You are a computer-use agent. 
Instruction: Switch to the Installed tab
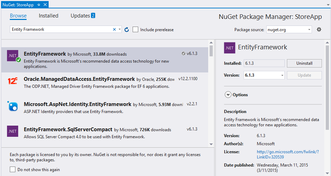point(49,16)
